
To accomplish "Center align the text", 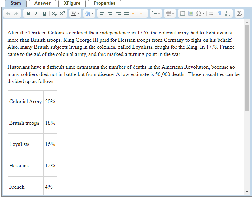I will pyautogui.click(x=110, y=14).
